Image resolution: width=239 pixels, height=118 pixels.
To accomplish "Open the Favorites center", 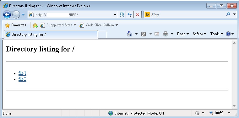I will click(x=15, y=25).
